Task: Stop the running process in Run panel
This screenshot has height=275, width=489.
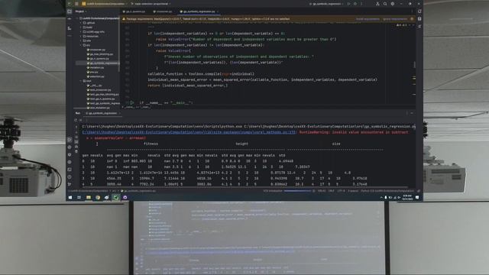Action: point(81,120)
